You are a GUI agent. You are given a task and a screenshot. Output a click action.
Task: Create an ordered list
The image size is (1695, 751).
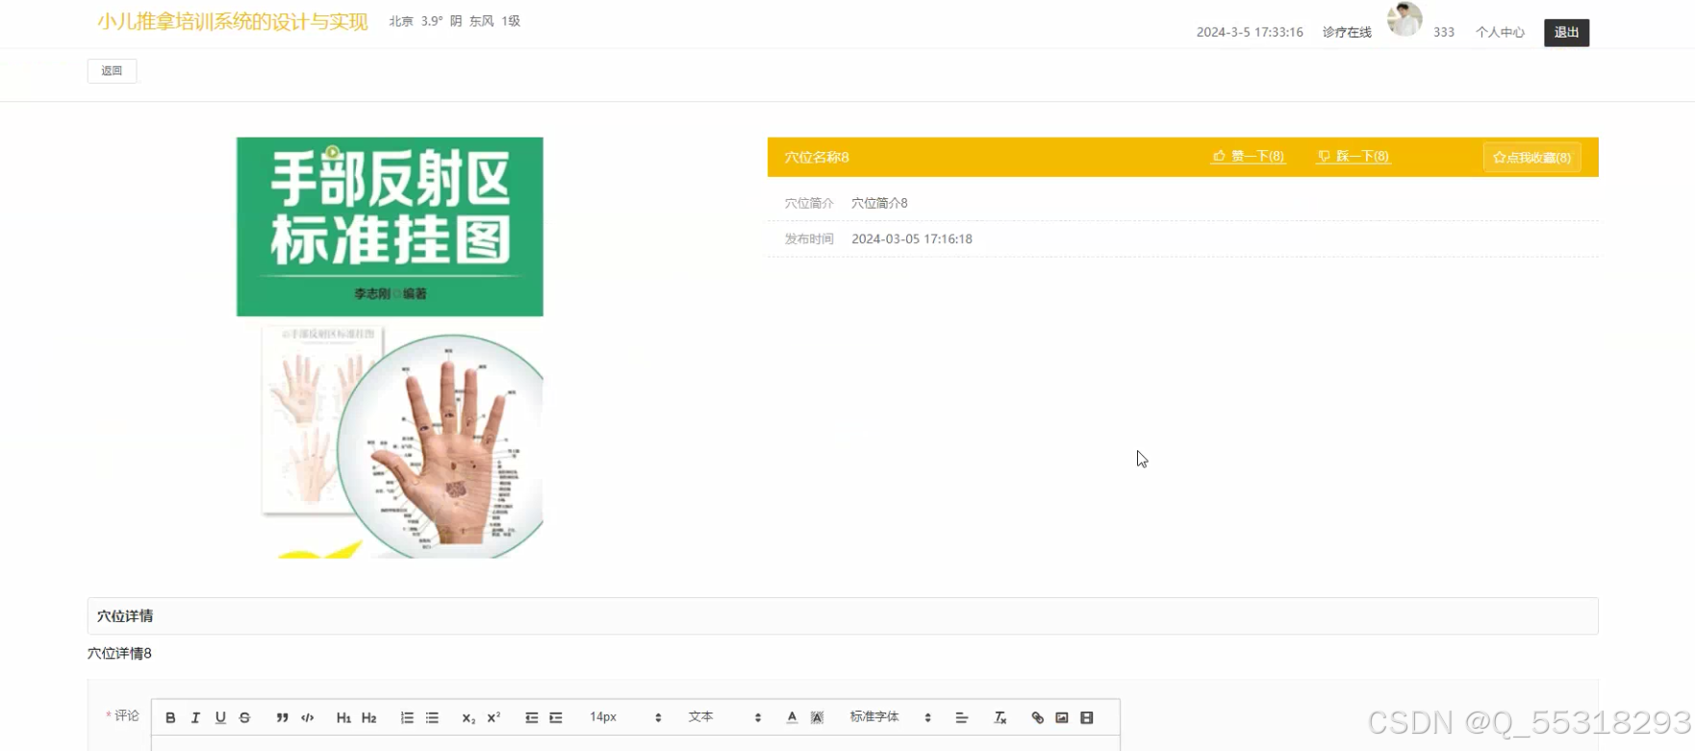pos(407,717)
